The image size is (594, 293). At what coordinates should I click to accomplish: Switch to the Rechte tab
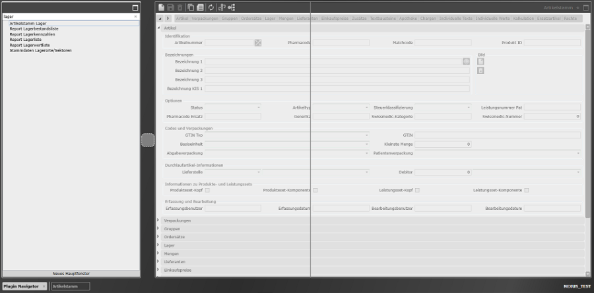[570, 18]
